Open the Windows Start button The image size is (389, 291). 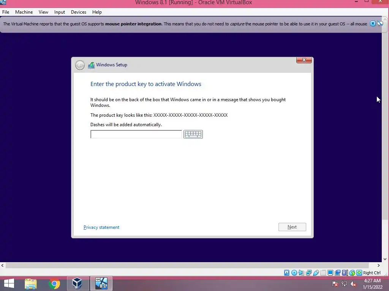click(9, 283)
